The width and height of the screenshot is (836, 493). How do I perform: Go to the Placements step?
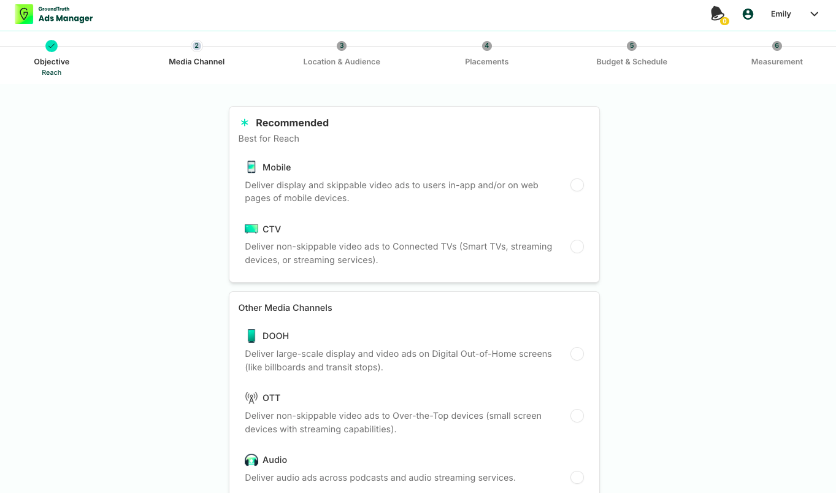[487, 62]
